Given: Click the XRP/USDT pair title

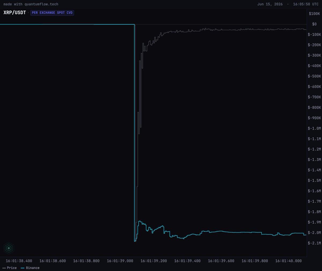Looking at the screenshot, I should [14, 13].
